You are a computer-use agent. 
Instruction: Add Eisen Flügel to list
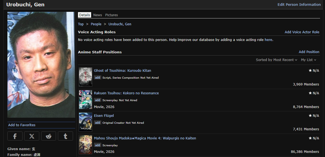(x=98, y=123)
